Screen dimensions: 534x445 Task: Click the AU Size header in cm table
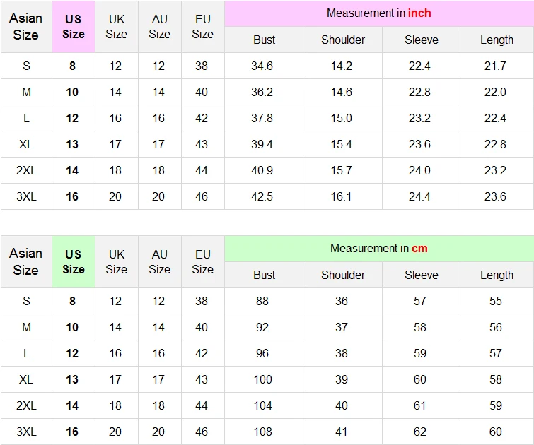(x=159, y=261)
